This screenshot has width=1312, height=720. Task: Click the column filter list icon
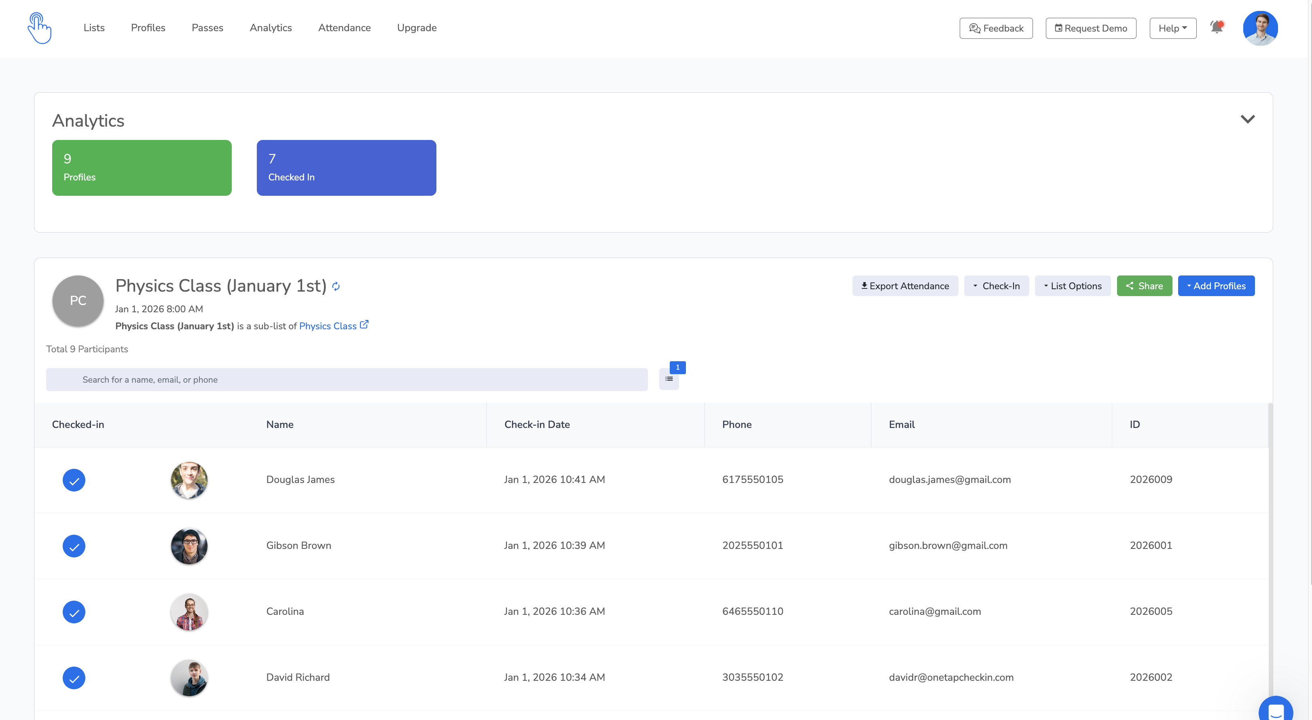(x=669, y=379)
